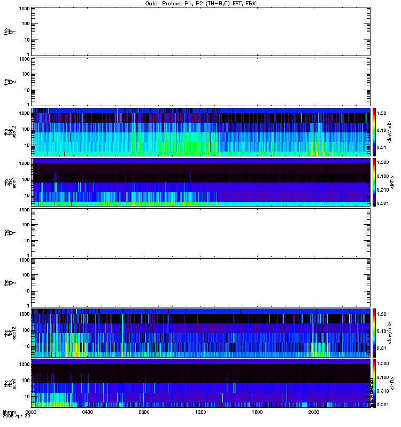This screenshot has height=427, width=401.
Task: Click the y-axis title of the top thb panel
Action: (10, 31)
